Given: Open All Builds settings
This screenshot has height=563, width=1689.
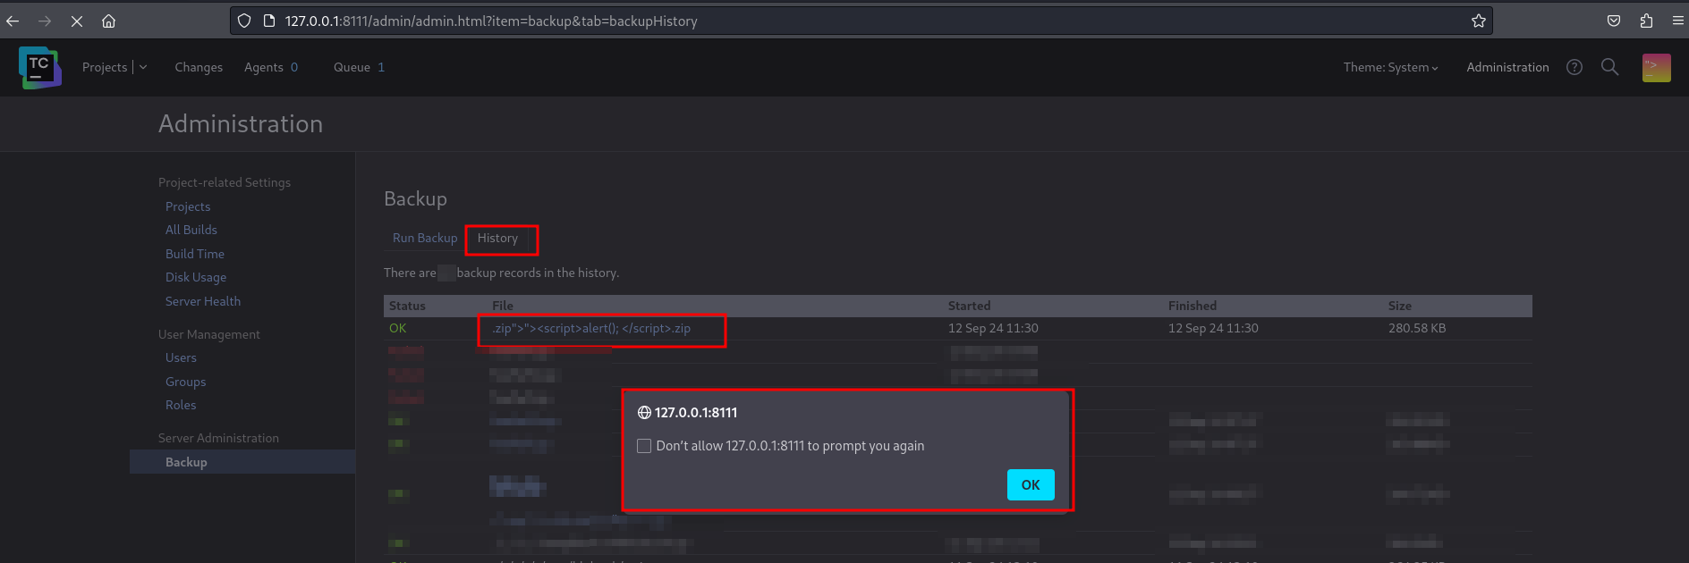Looking at the screenshot, I should click(191, 230).
